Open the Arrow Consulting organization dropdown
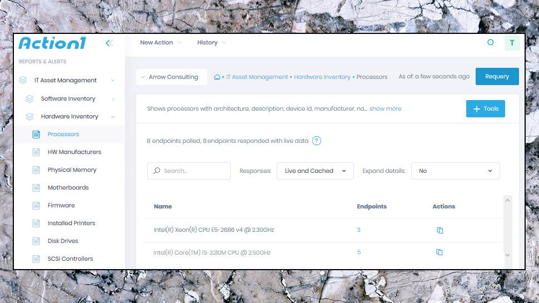539x303 pixels. click(x=171, y=77)
